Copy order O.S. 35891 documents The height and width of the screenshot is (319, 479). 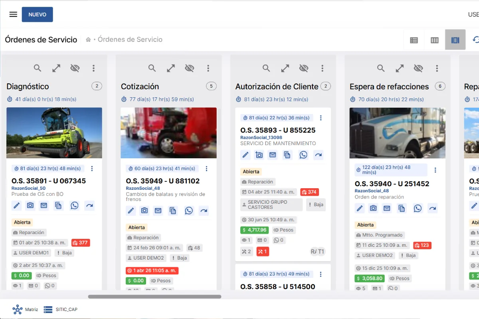click(x=59, y=206)
